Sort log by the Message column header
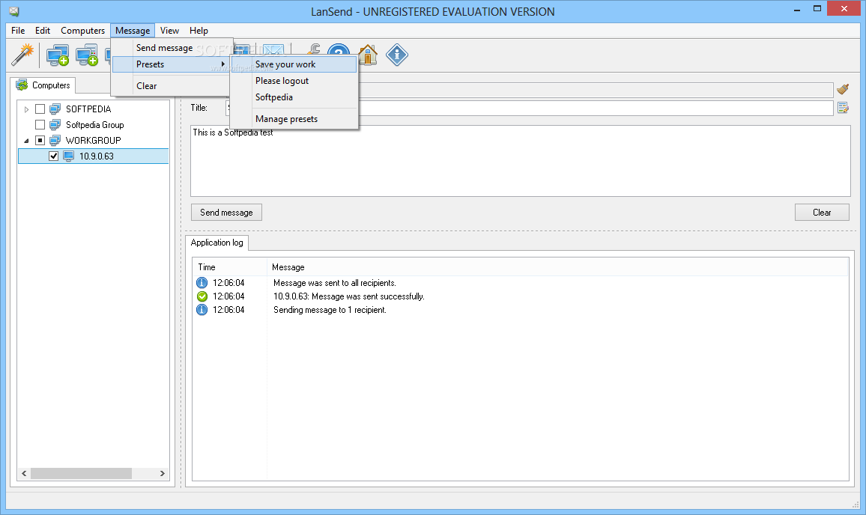This screenshot has width=866, height=515. click(x=558, y=267)
